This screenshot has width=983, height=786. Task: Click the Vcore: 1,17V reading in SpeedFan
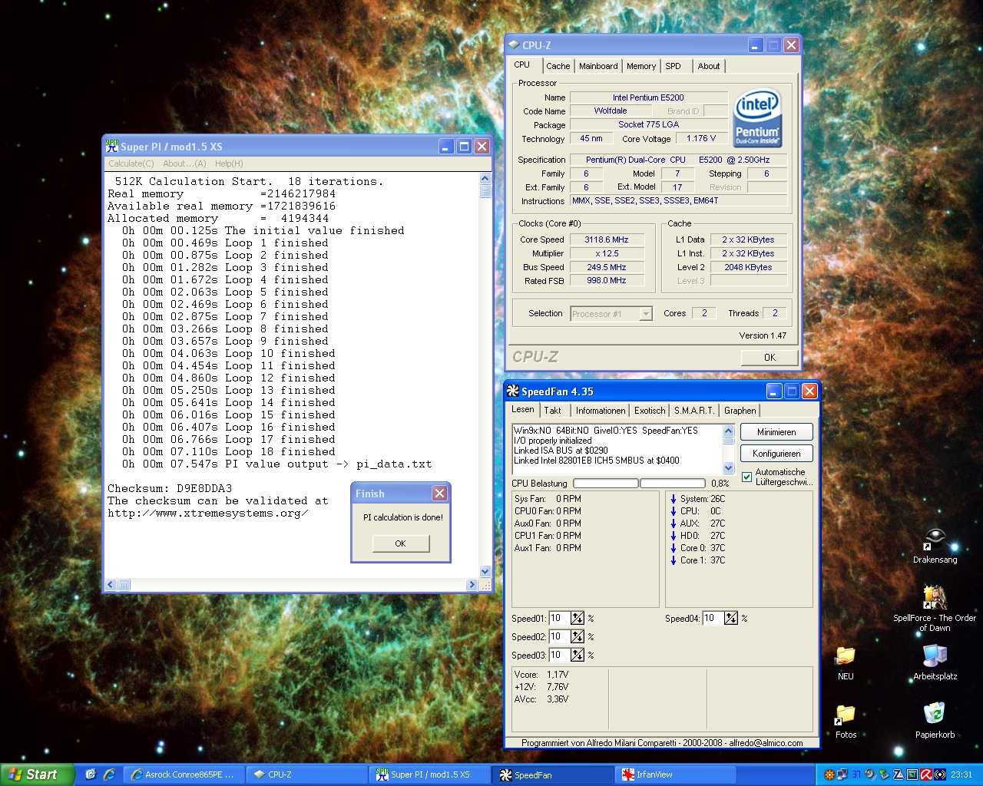point(541,675)
